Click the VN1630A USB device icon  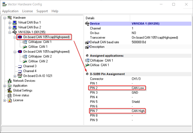pyautogui.click(x=15, y=33)
